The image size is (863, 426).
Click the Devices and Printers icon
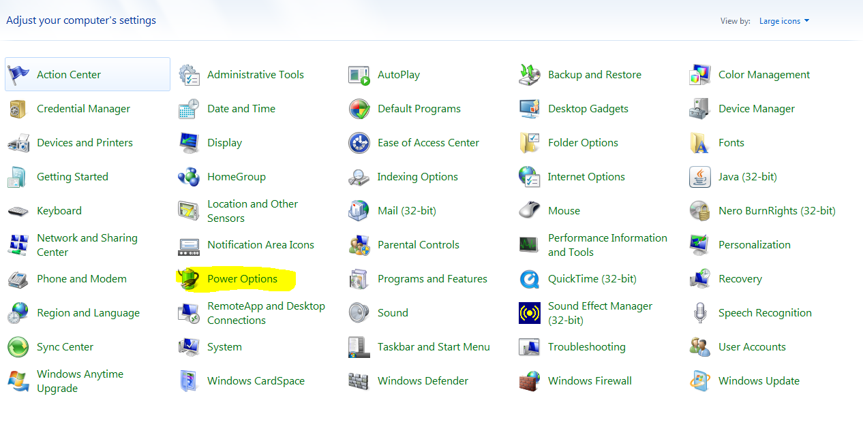point(18,142)
